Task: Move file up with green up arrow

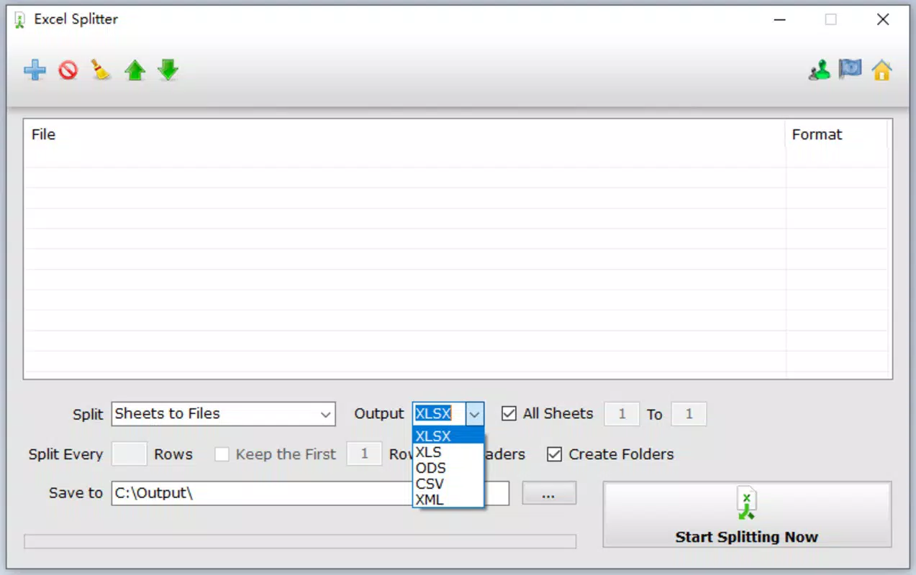Action: point(135,70)
